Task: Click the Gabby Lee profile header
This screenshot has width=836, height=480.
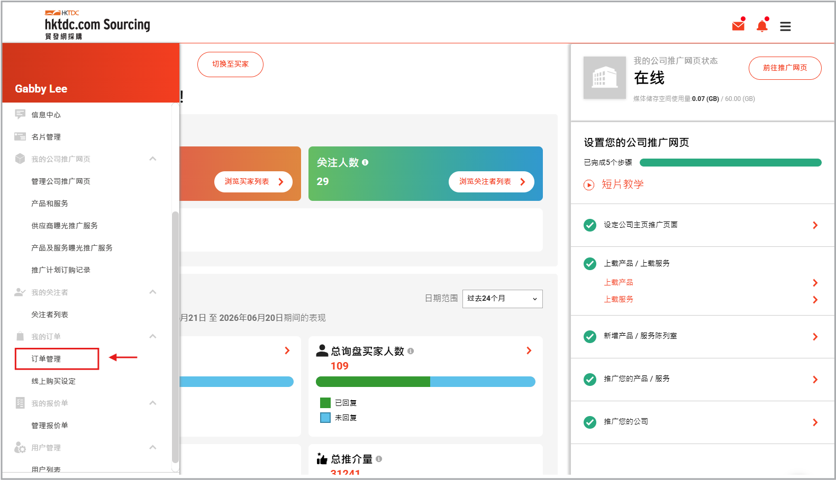Action: pyautogui.click(x=91, y=73)
